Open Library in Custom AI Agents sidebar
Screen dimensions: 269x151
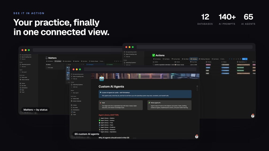pyautogui.click(x=74, y=105)
